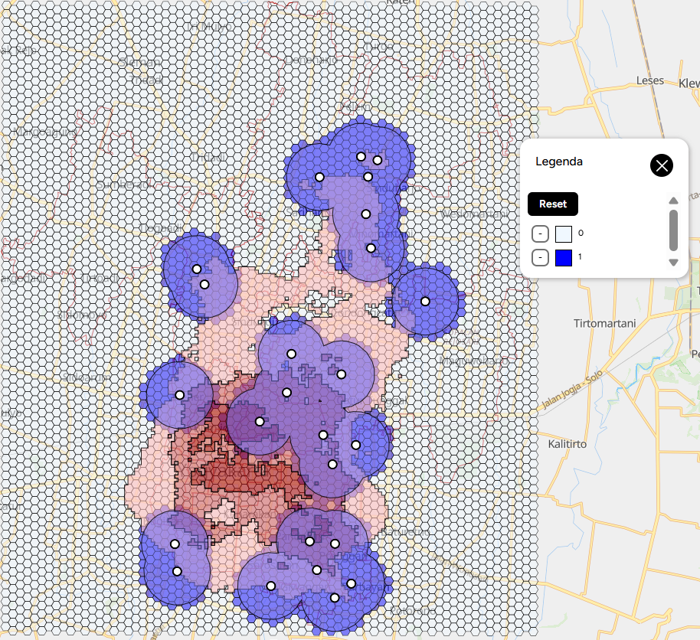Click the Legenda panel title
700x640 pixels.
coord(559,162)
